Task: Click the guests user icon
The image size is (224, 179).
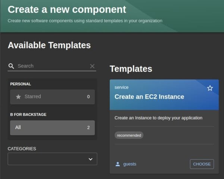Action: pyautogui.click(x=118, y=164)
